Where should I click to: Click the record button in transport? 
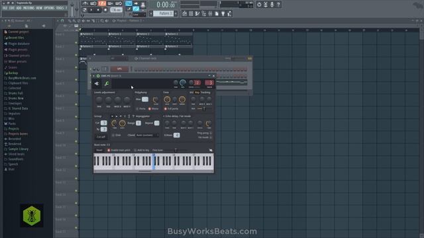tap(105, 10)
